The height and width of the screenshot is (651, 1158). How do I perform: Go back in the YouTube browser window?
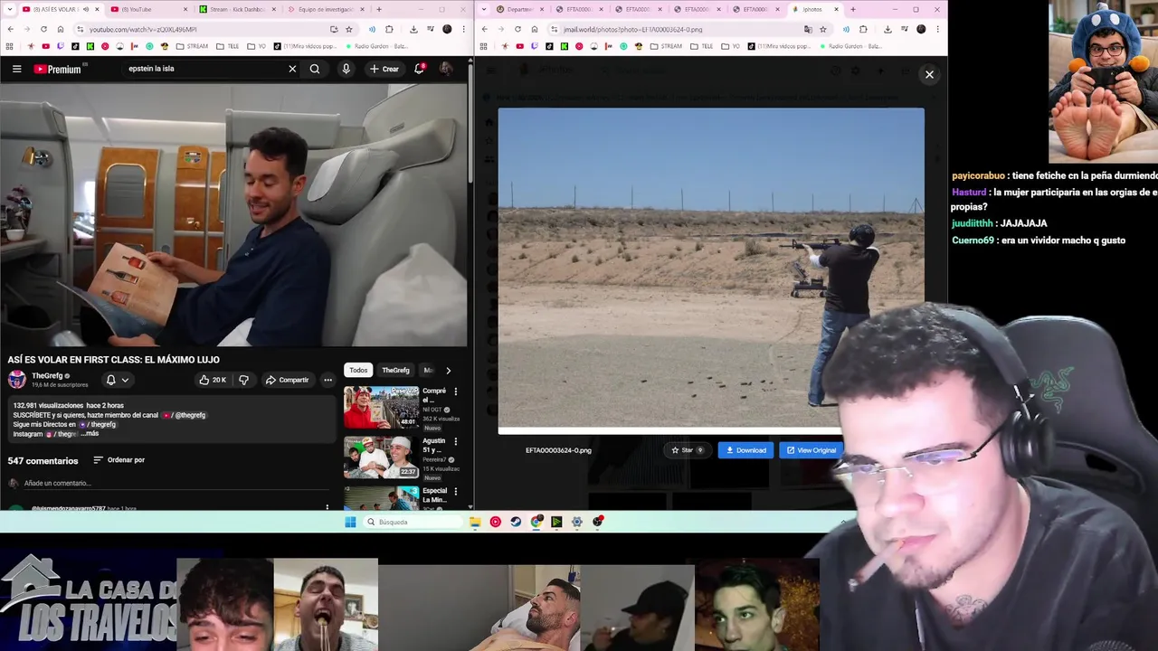[x=10, y=29]
